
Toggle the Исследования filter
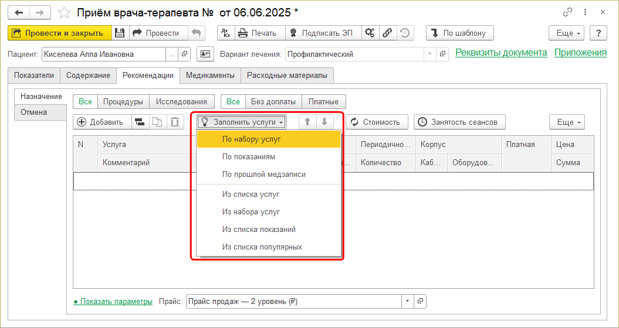[182, 102]
